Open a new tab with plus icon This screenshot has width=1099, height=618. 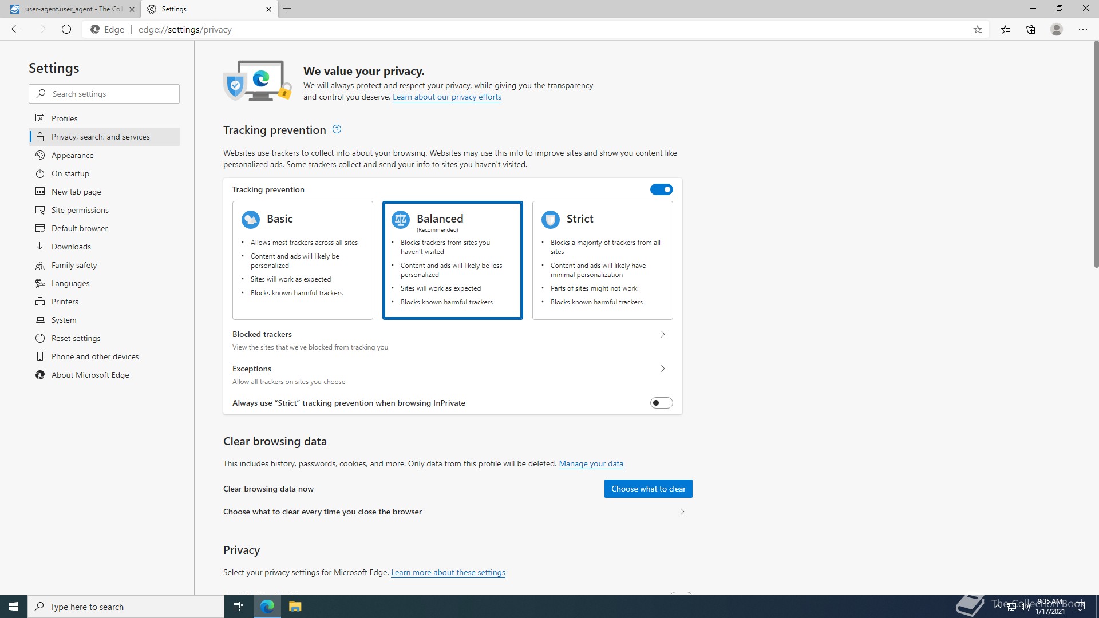coord(287,9)
